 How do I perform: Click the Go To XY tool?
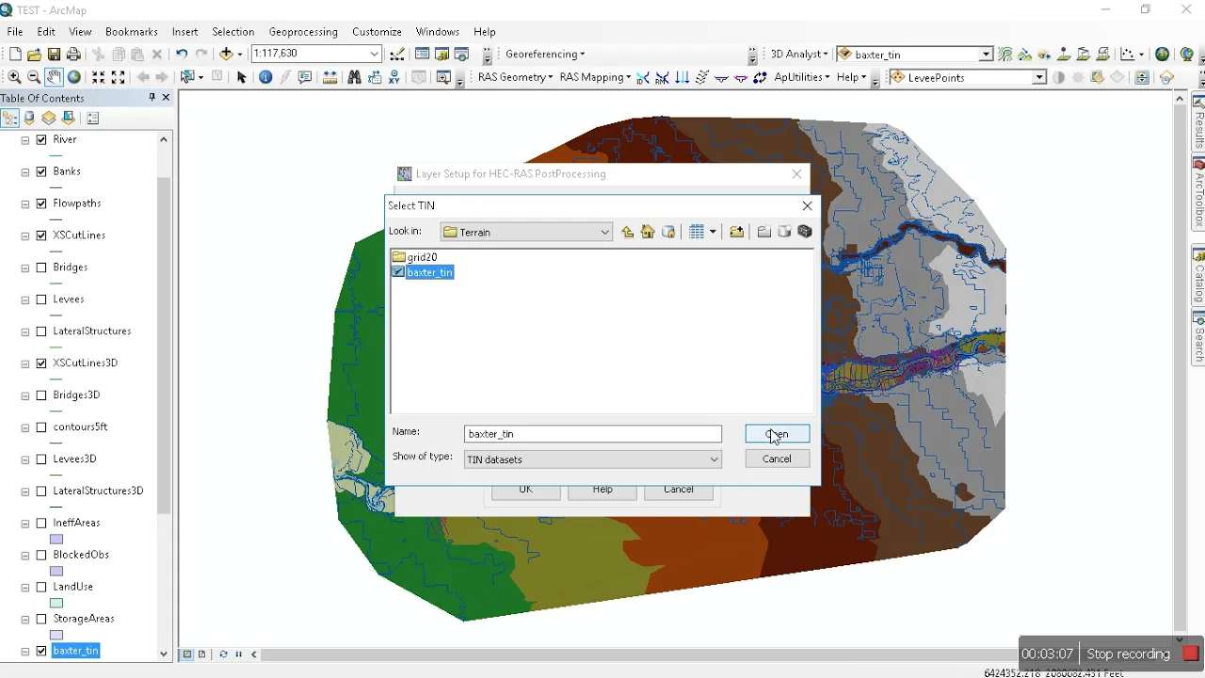[394, 77]
